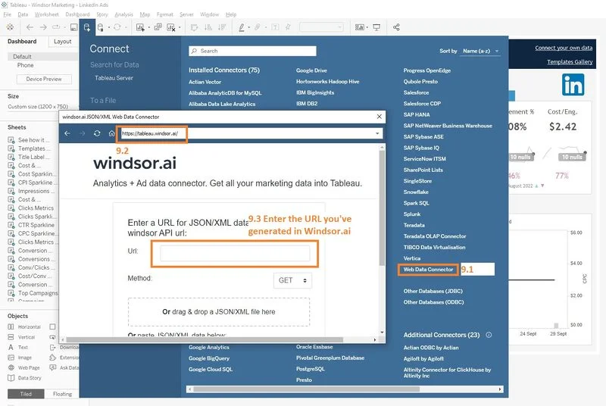Click the Duplicate sheet icon
606x406 pixels.
pos(158,27)
